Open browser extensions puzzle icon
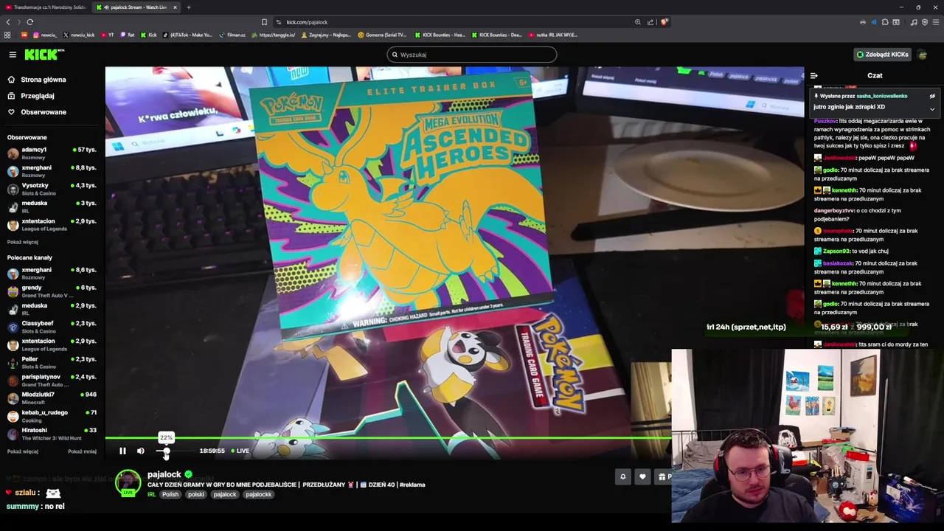 click(885, 22)
